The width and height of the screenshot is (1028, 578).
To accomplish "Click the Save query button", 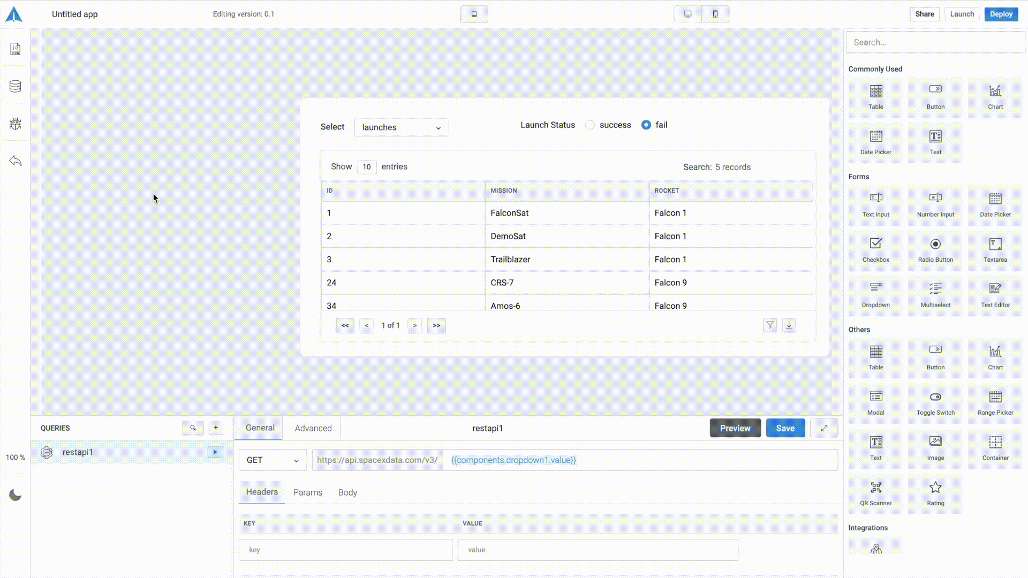I will pos(785,428).
